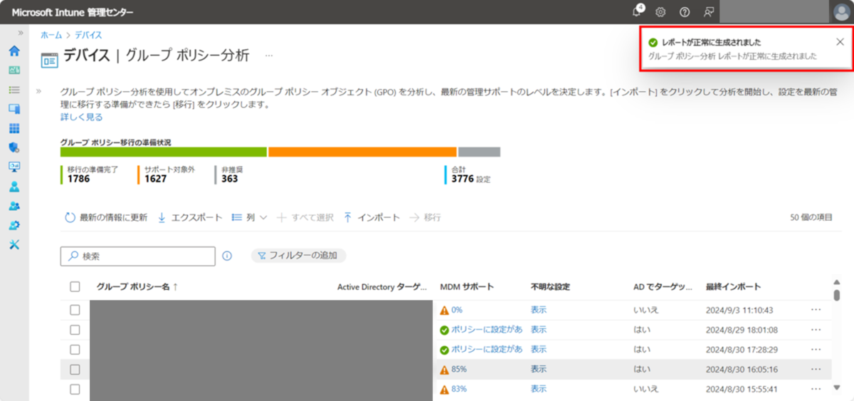
Task: Click the デバイス breadcrumb
Action: [88, 34]
